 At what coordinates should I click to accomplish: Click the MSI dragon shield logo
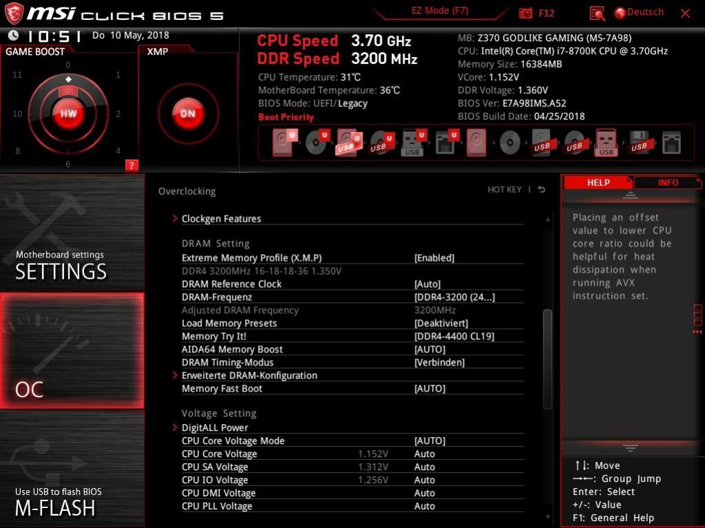point(14,14)
